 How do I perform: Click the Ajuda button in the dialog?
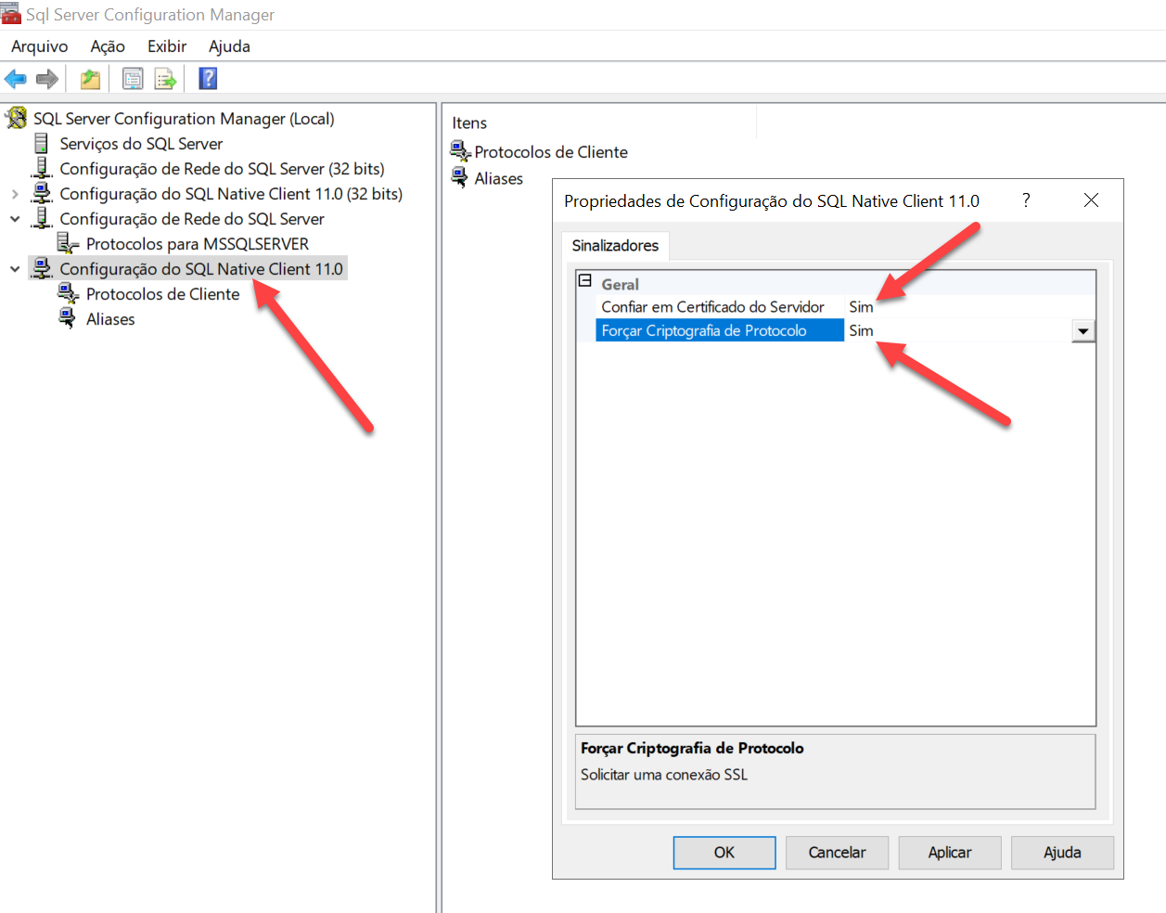coord(1062,853)
